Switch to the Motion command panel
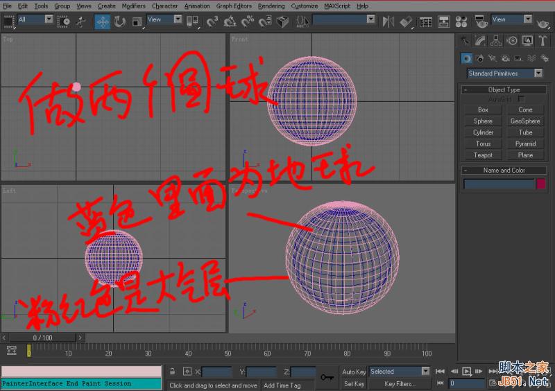The image size is (555, 391). 511,41
